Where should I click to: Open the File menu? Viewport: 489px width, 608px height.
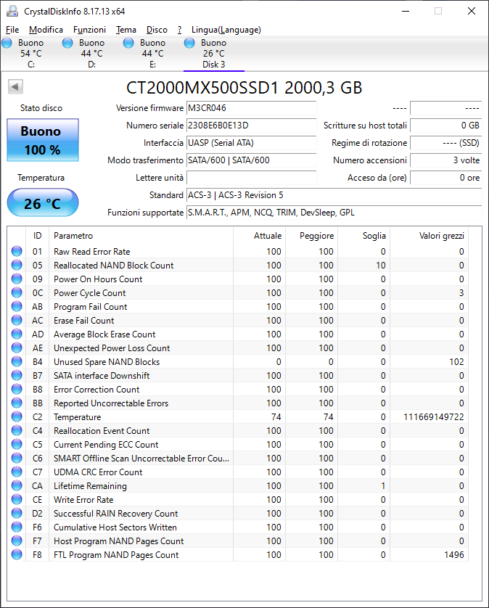[x=12, y=30]
